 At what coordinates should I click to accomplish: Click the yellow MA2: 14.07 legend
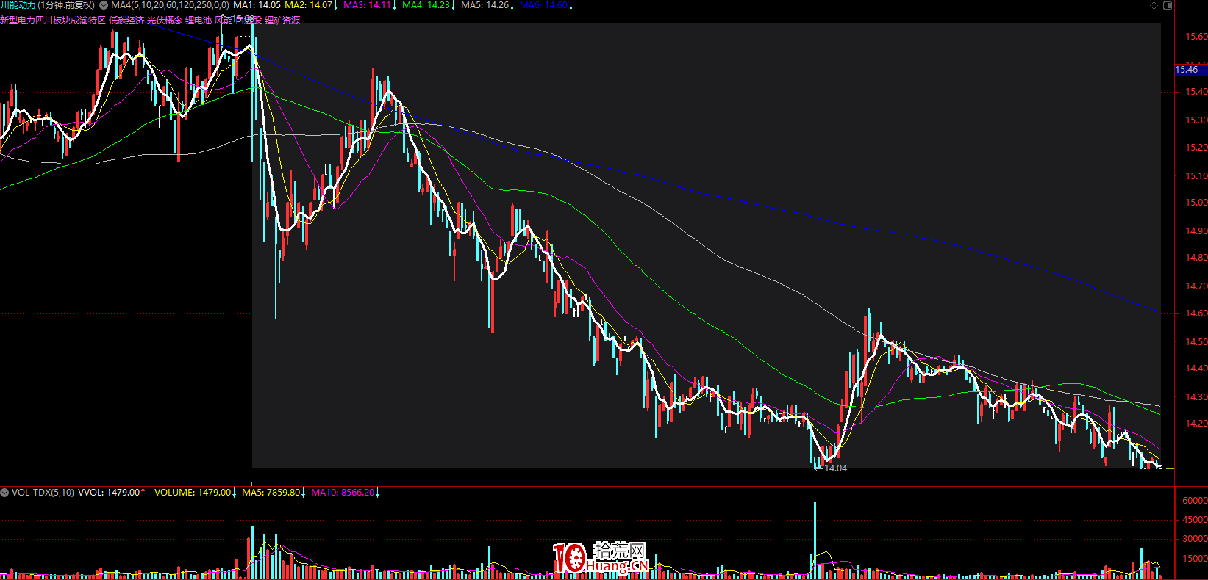[309, 5]
